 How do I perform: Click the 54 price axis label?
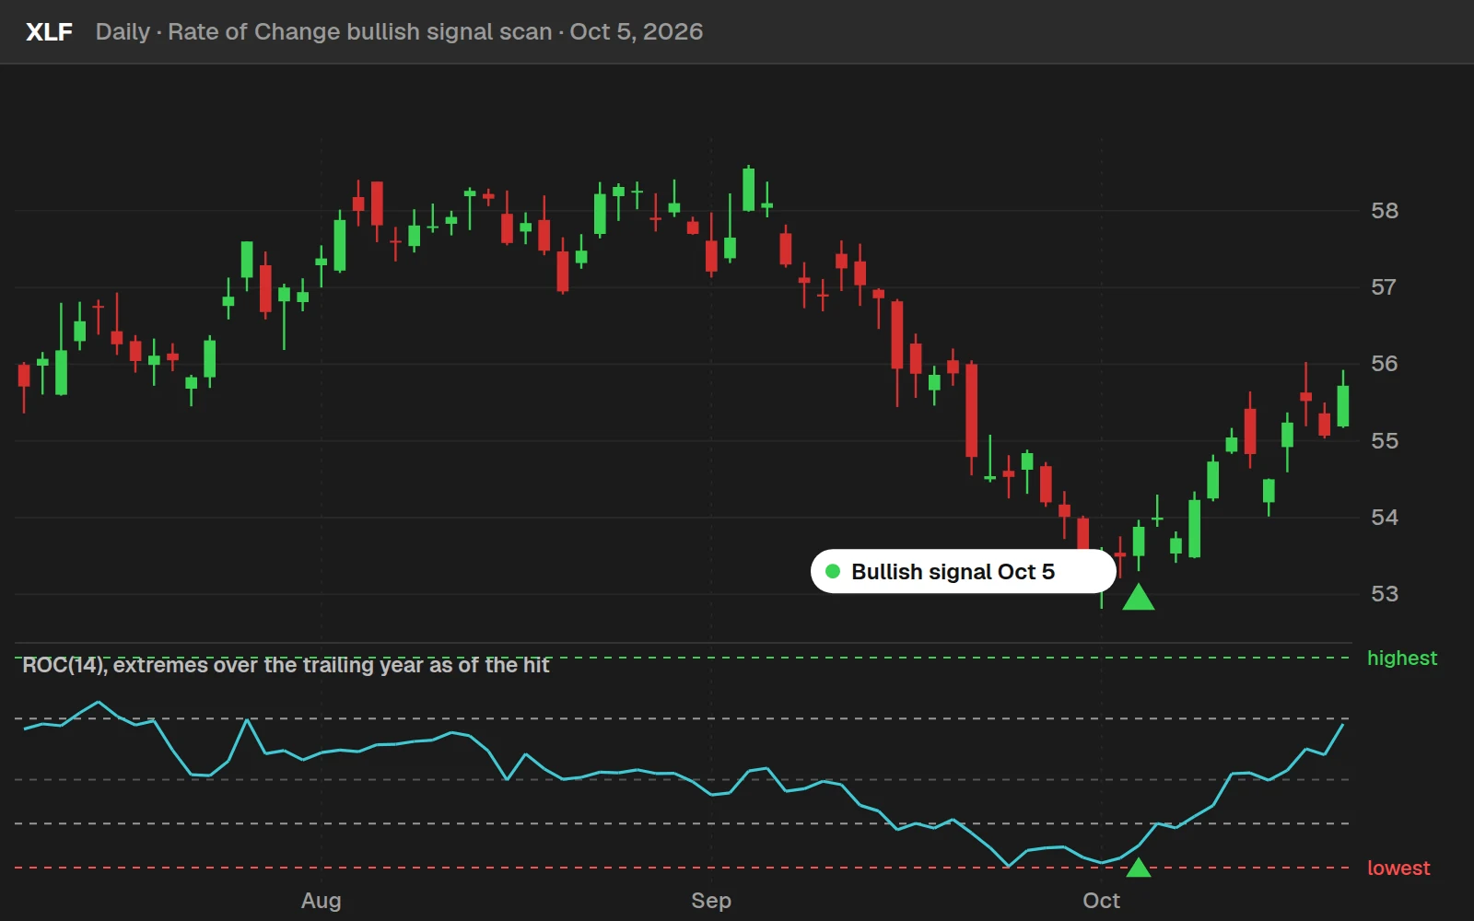(1385, 518)
